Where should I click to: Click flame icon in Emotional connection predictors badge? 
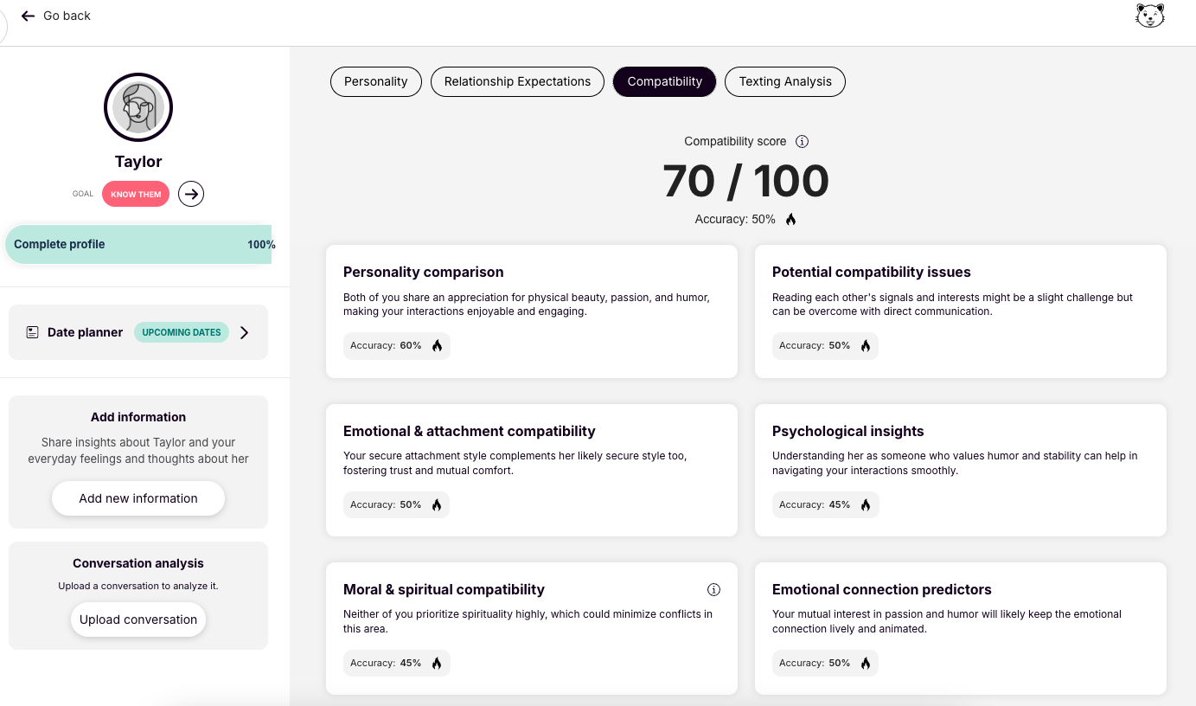pyautogui.click(x=866, y=663)
